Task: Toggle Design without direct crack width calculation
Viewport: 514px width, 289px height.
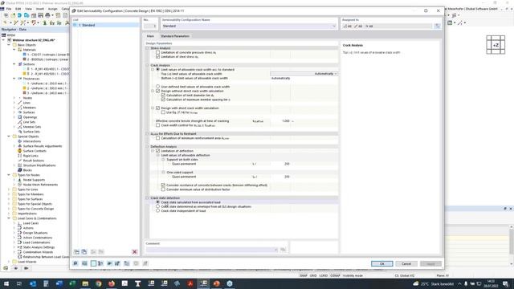Action: 157,91
